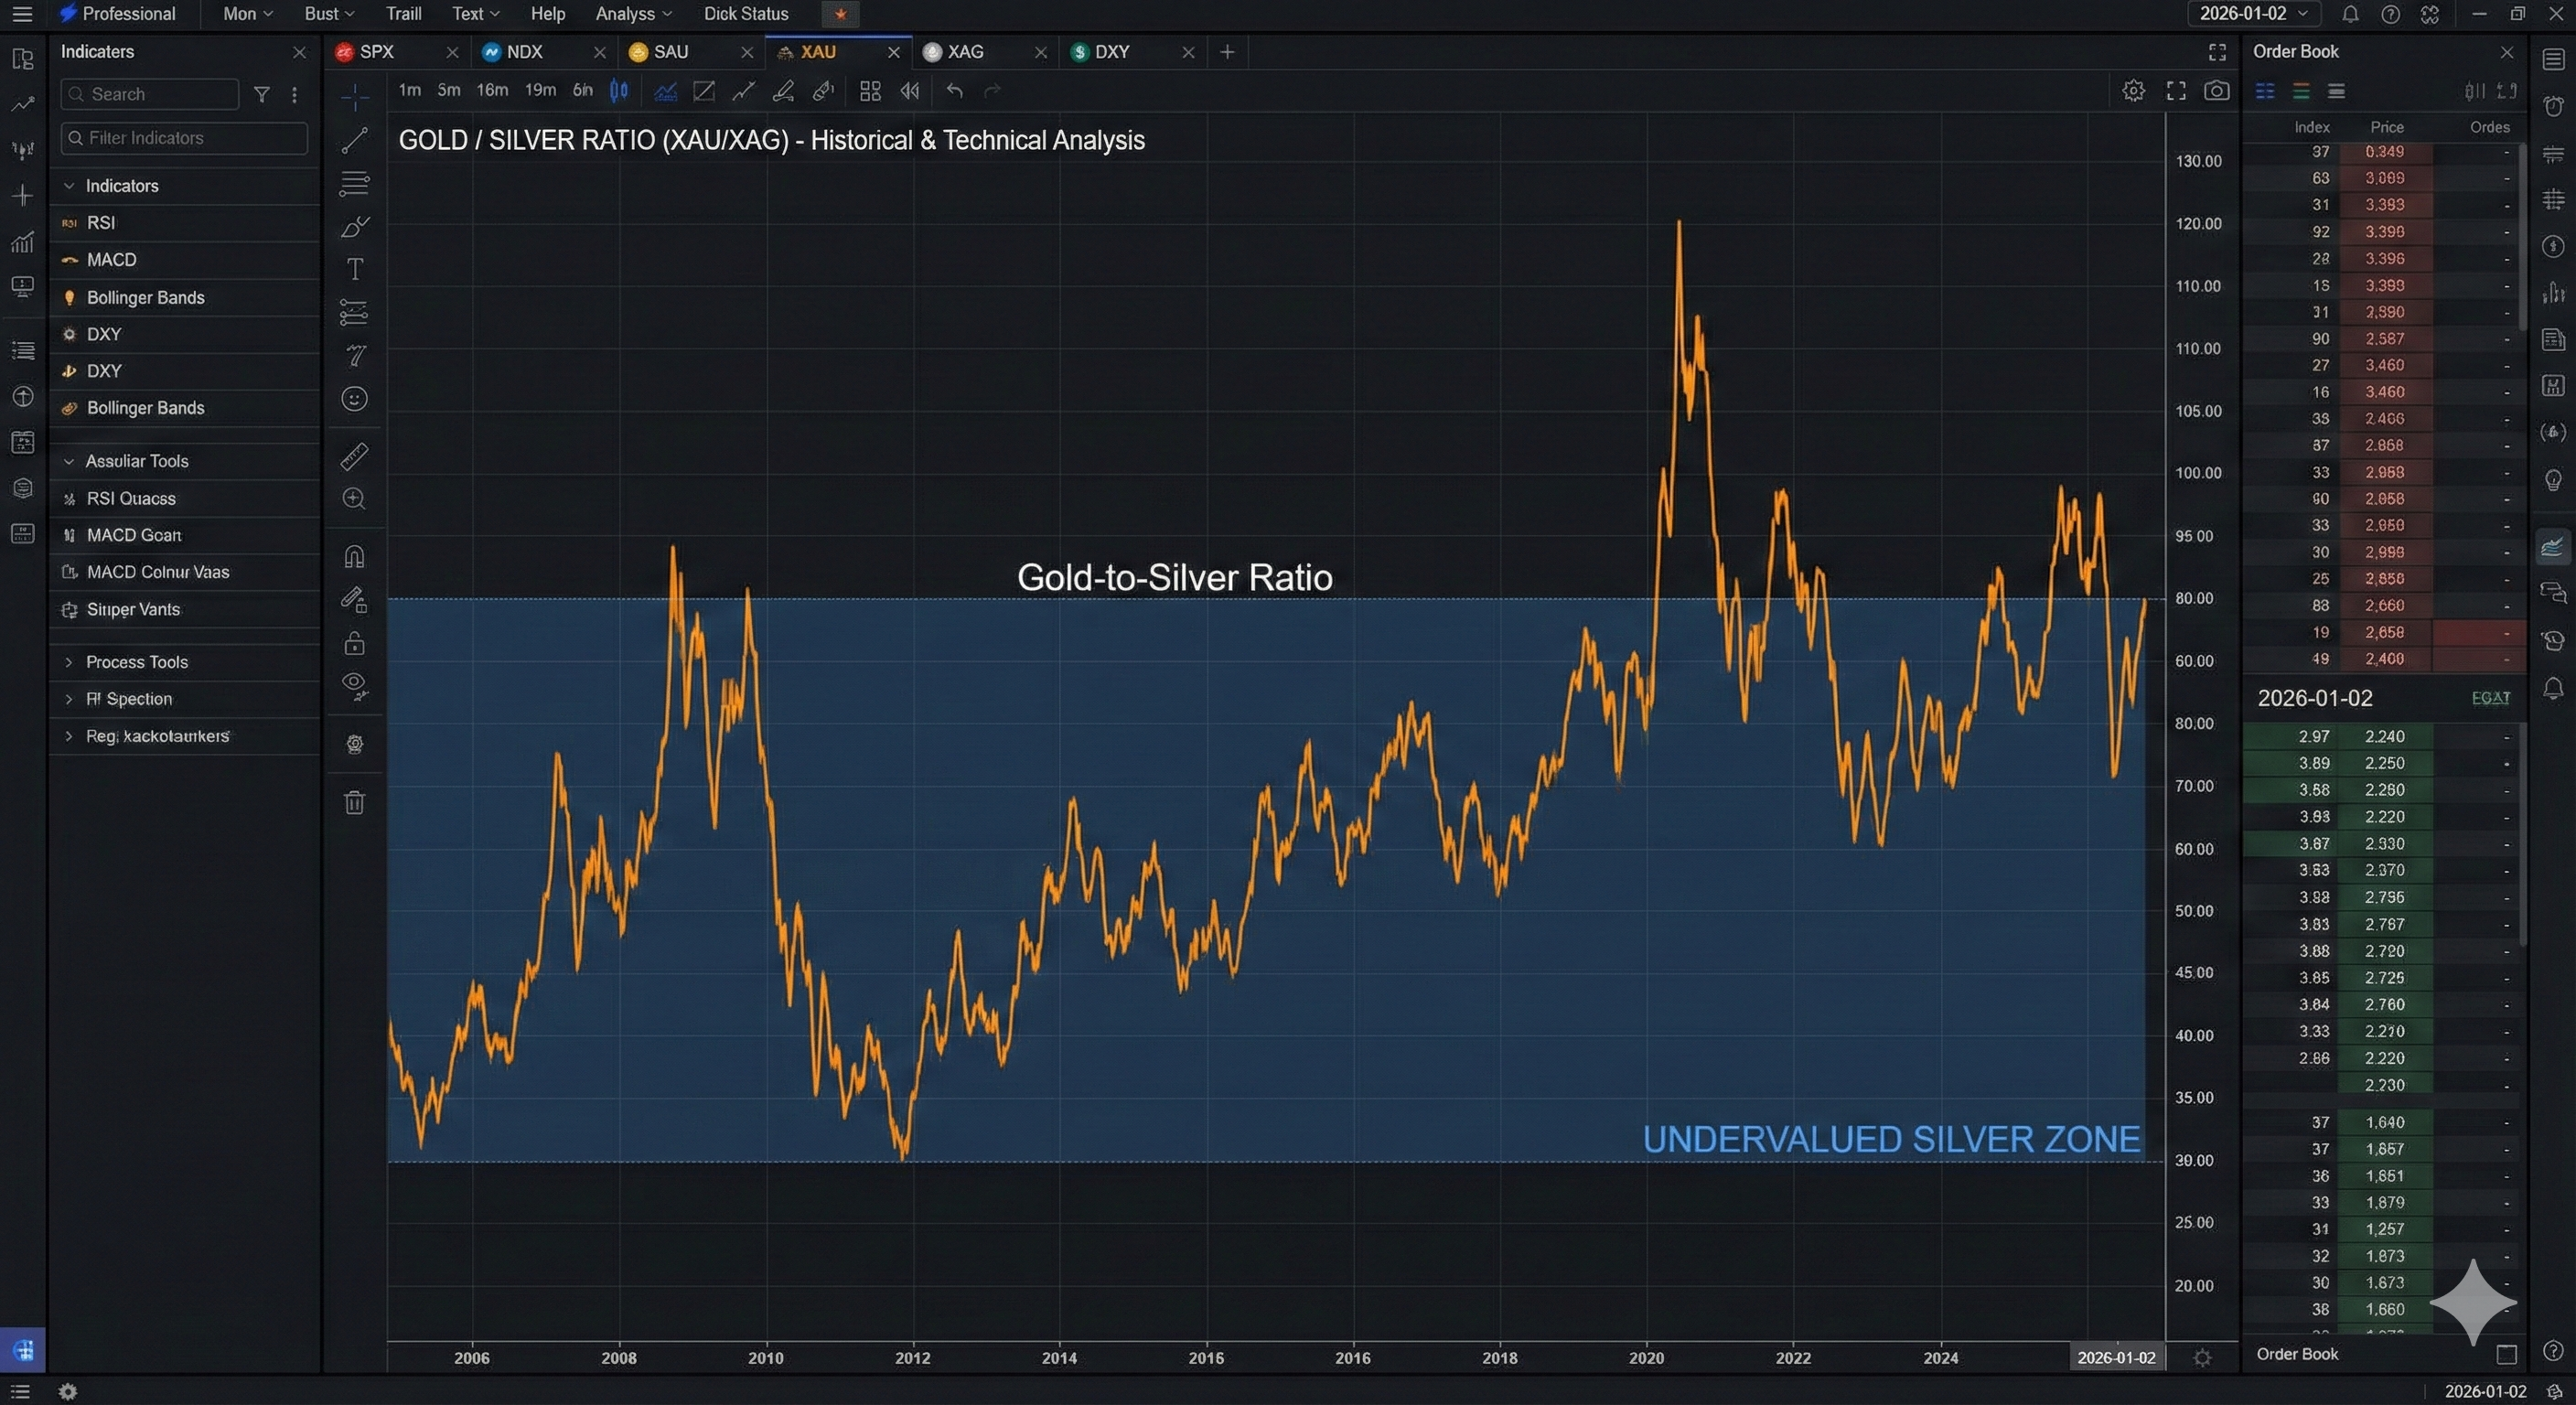Take a chart snapshot with camera icon
This screenshot has height=1405, width=2576.
click(2216, 91)
